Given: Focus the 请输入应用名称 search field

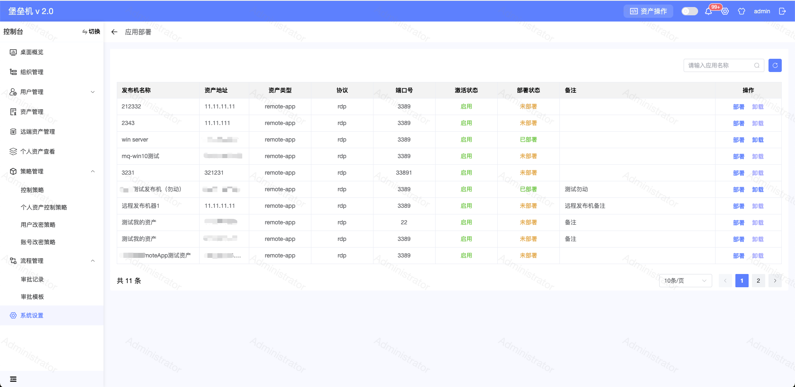Looking at the screenshot, I should click(x=724, y=65).
